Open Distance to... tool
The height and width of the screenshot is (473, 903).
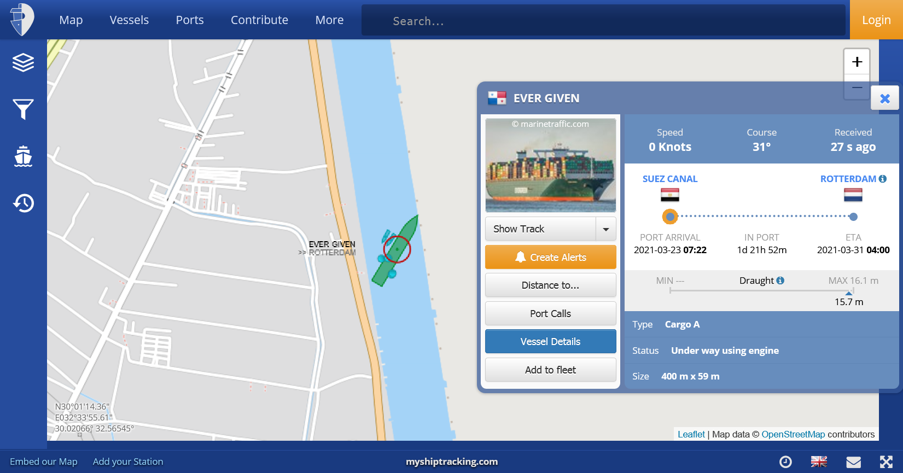pos(551,285)
